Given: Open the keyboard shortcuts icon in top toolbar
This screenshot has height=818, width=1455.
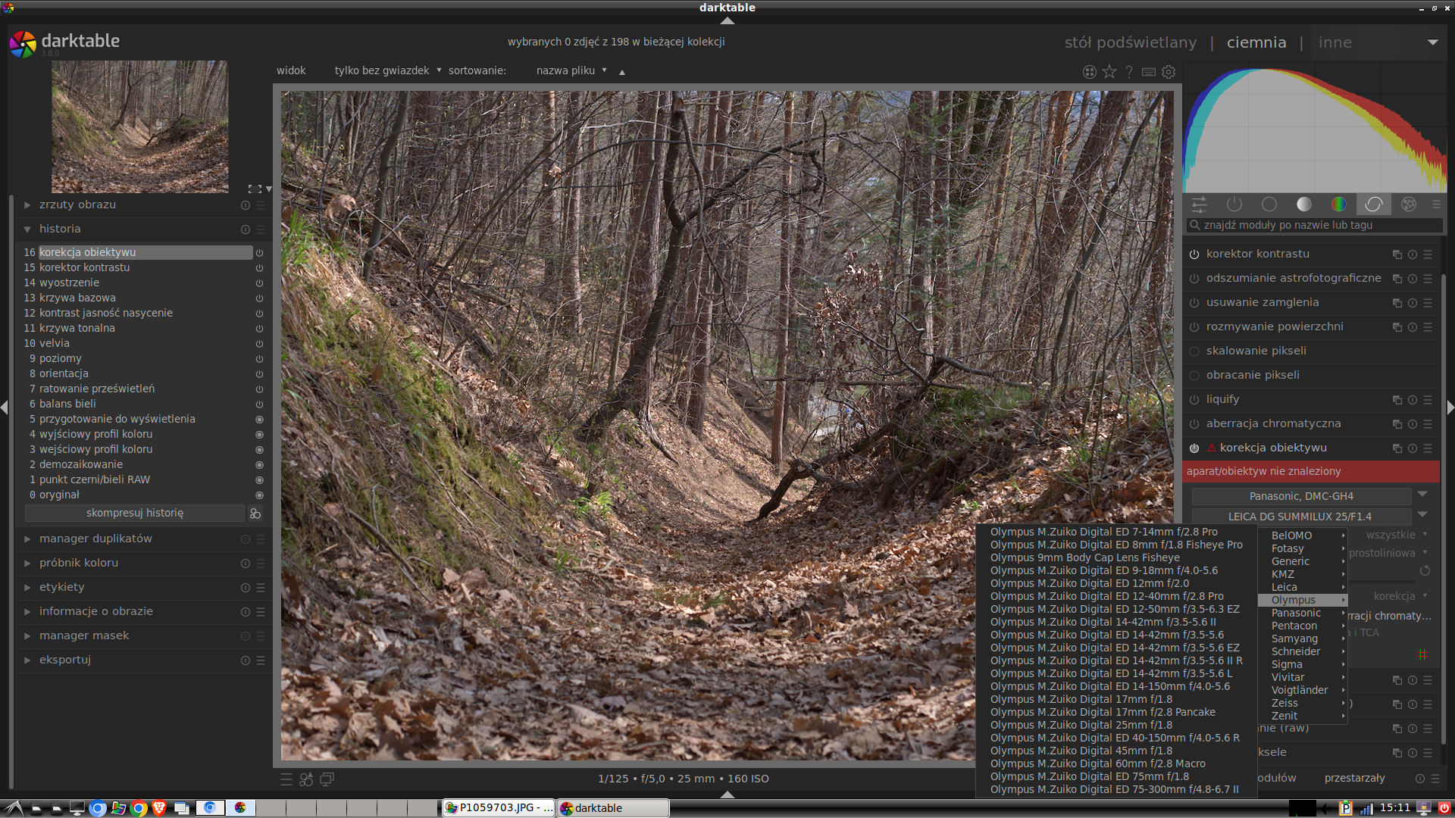Looking at the screenshot, I should [1149, 72].
